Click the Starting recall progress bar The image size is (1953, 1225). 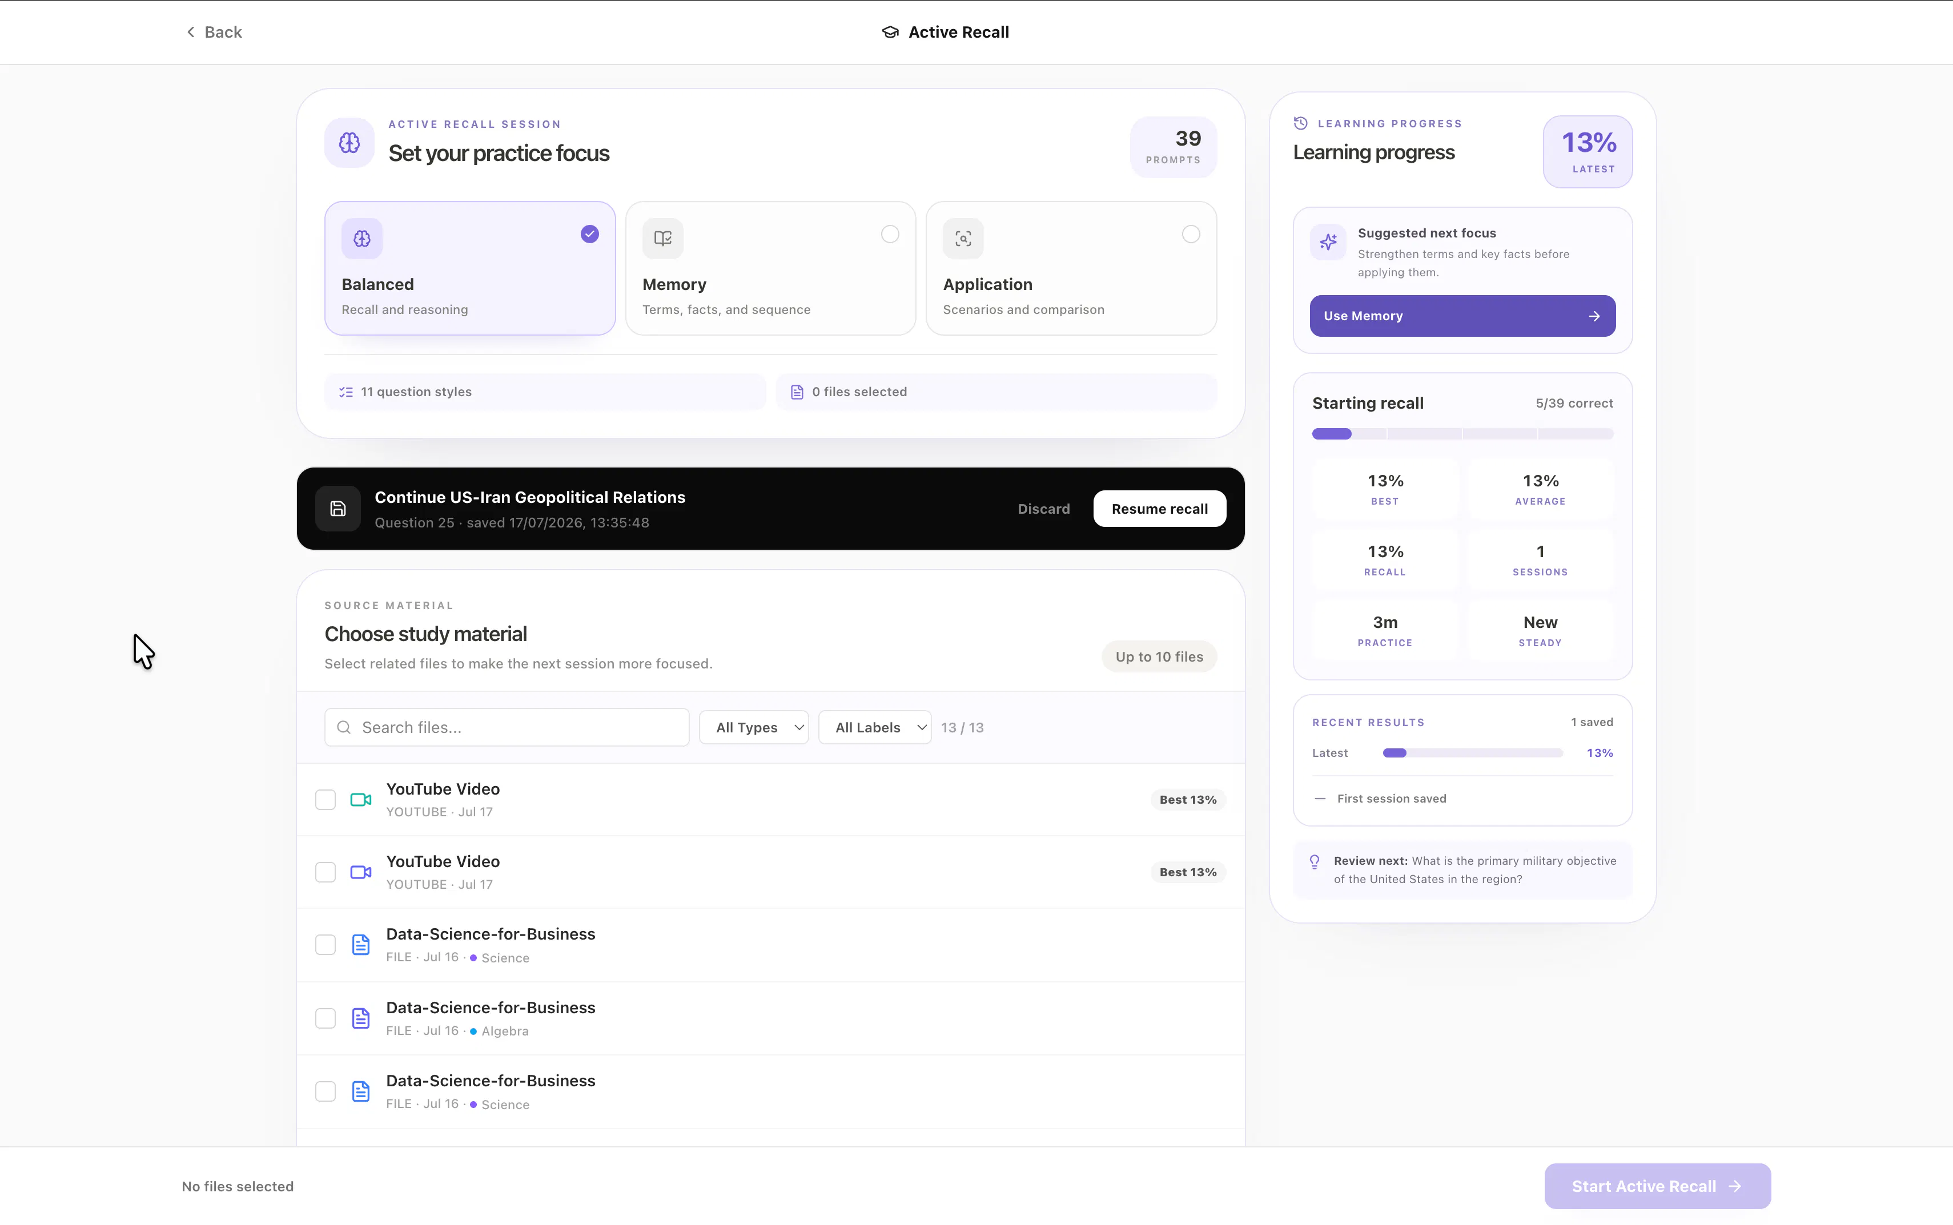tap(1462, 434)
